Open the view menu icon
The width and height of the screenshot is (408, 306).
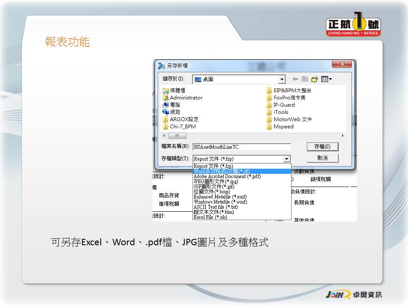coord(326,79)
